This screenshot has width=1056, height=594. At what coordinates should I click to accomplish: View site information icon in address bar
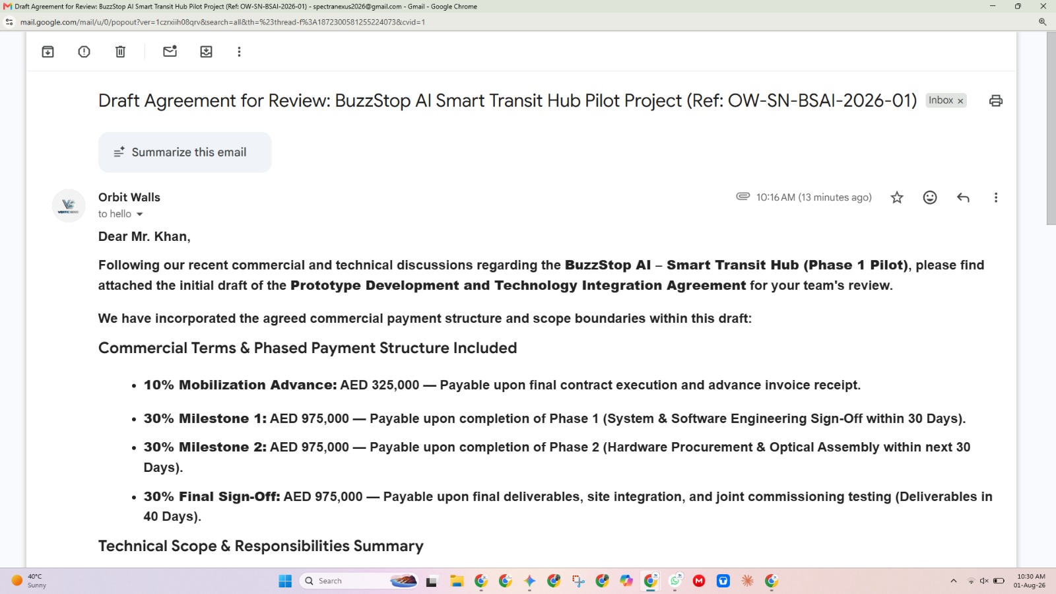tap(9, 22)
